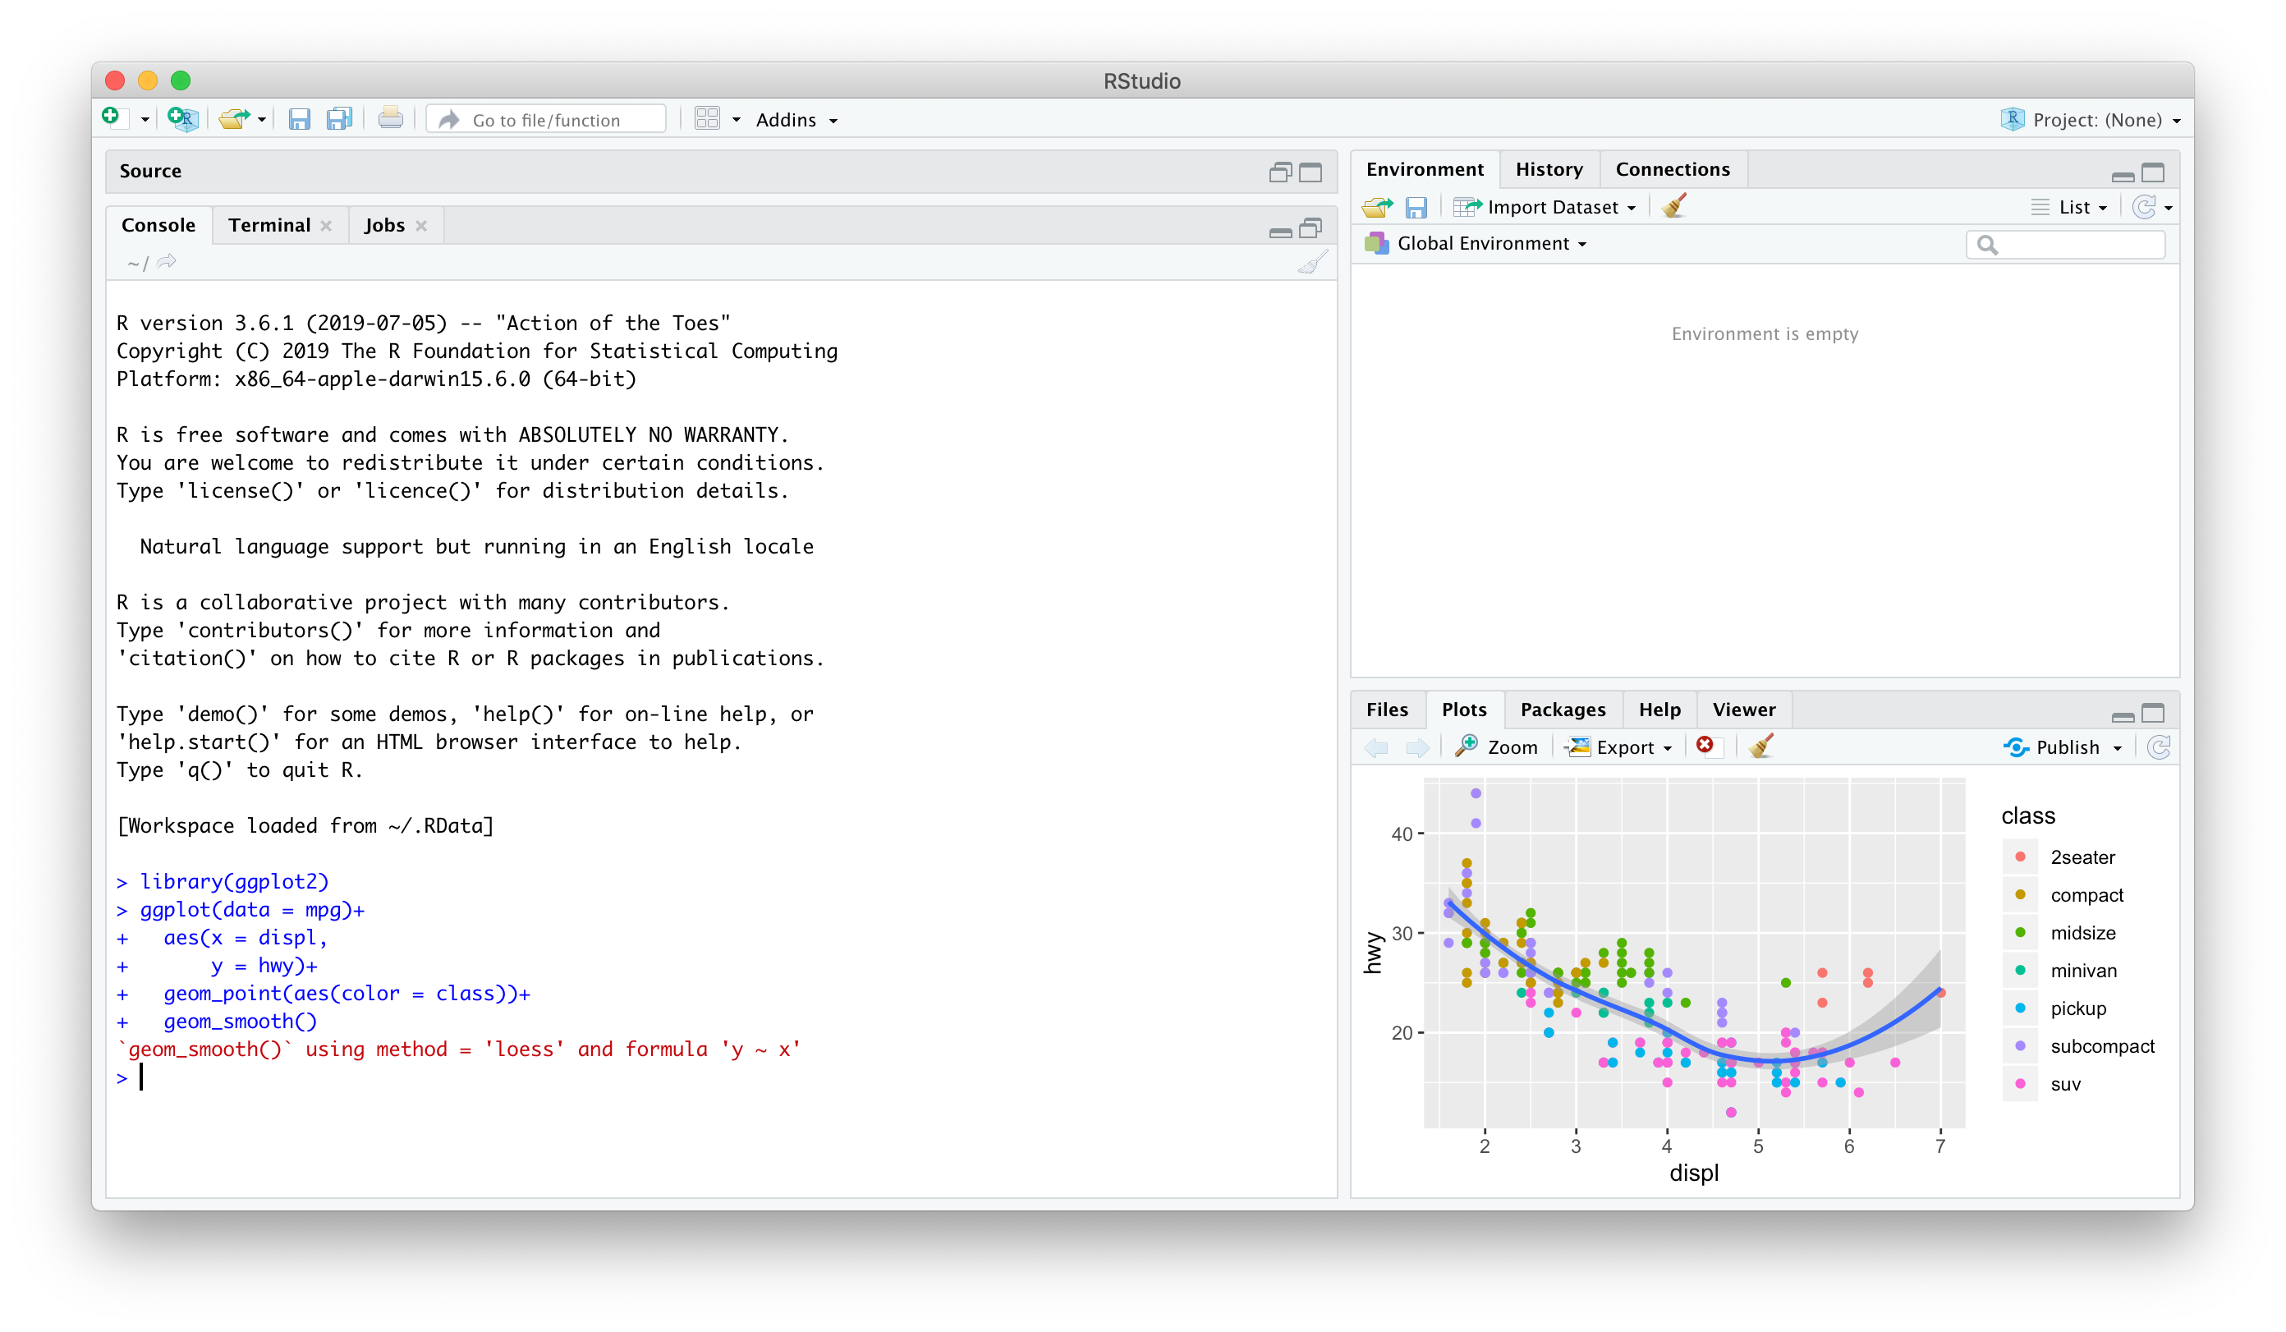Open the Addins dropdown
Viewport: 2286px width, 1332px height.
click(796, 120)
